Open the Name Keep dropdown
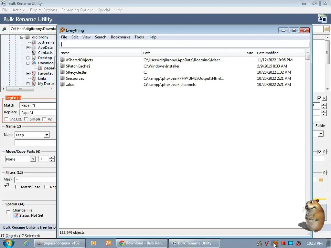 click(x=47, y=135)
